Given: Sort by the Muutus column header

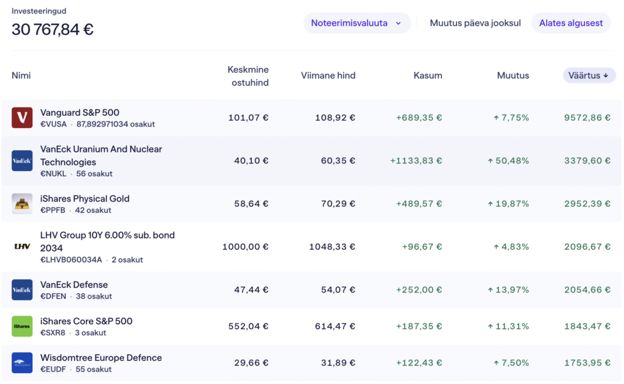Looking at the screenshot, I should tap(512, 76).
